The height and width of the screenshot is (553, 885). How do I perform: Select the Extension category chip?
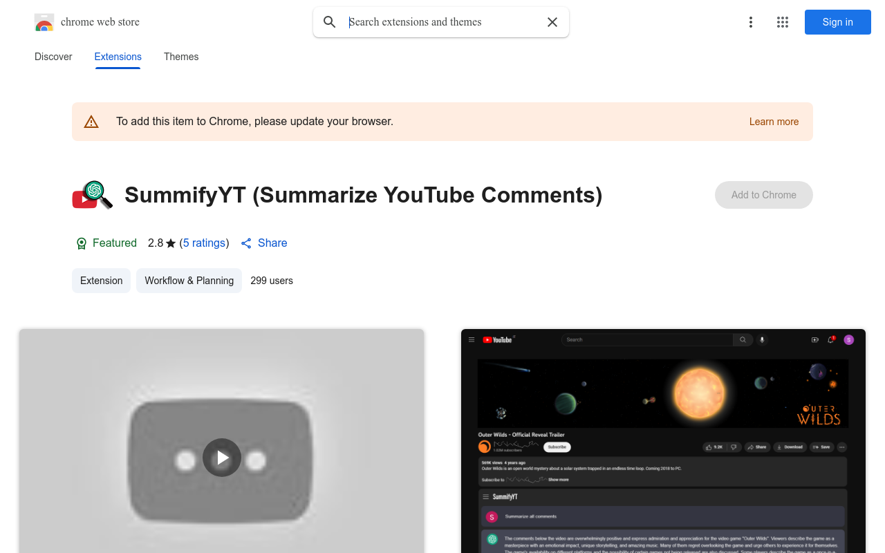pos(101,281)
